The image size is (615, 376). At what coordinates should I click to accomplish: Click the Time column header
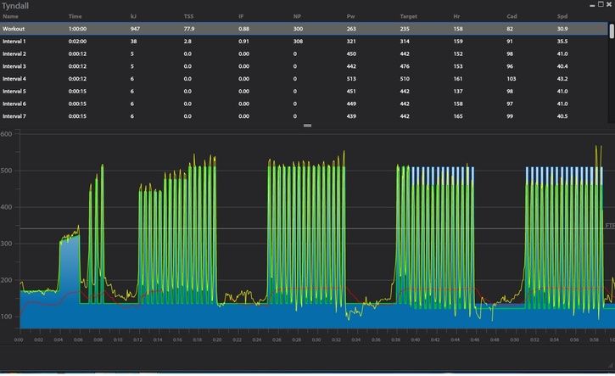click(75, 16)
